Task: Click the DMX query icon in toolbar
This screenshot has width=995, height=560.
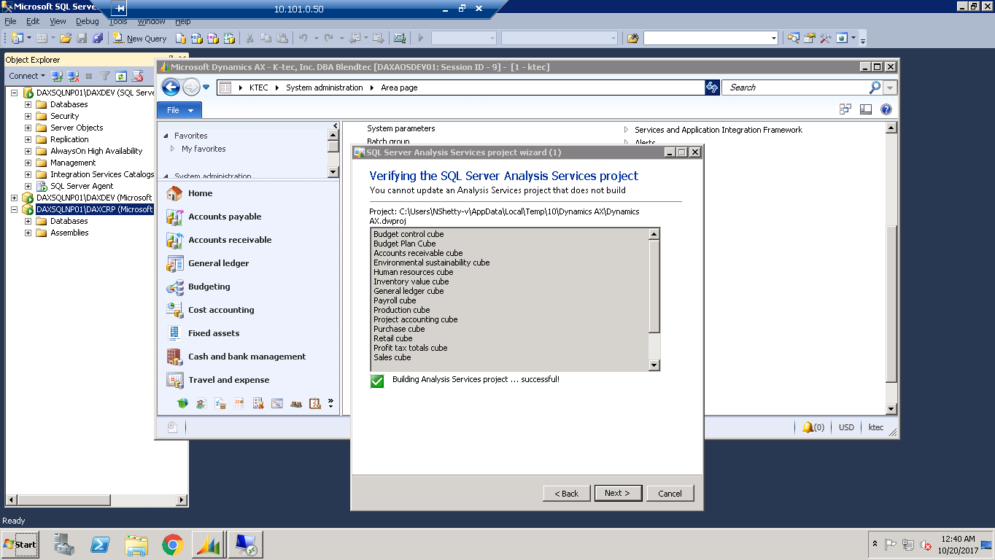Action: pyautogui.click(x=213, y=39)
